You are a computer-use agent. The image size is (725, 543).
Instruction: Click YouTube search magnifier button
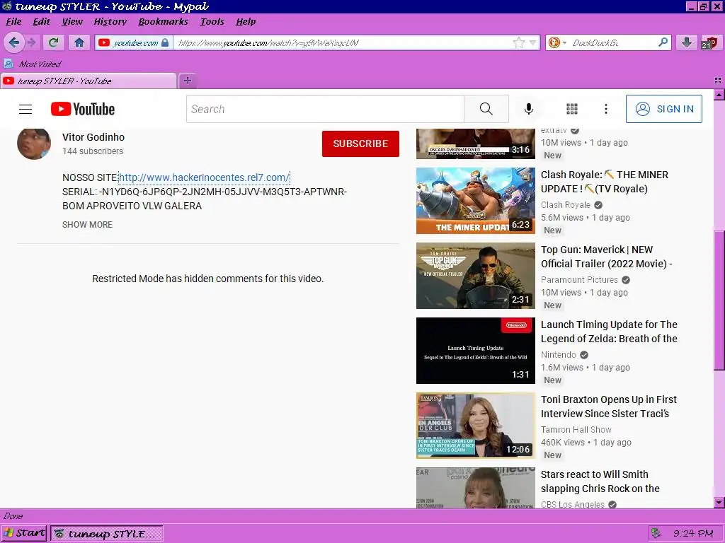coord(486,109)
